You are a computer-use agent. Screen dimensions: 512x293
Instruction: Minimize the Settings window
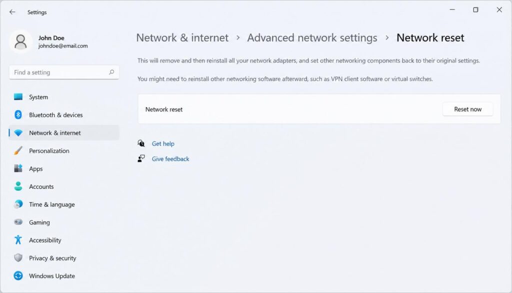tap(452, 10)
